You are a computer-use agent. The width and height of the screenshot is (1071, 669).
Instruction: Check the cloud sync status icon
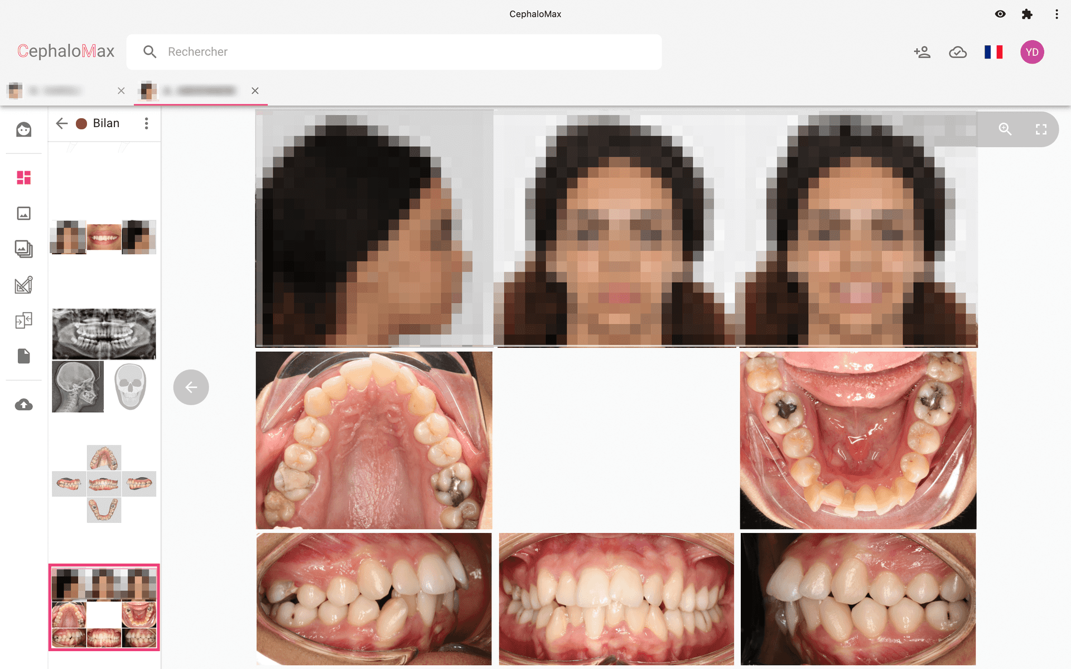point(958,52)
